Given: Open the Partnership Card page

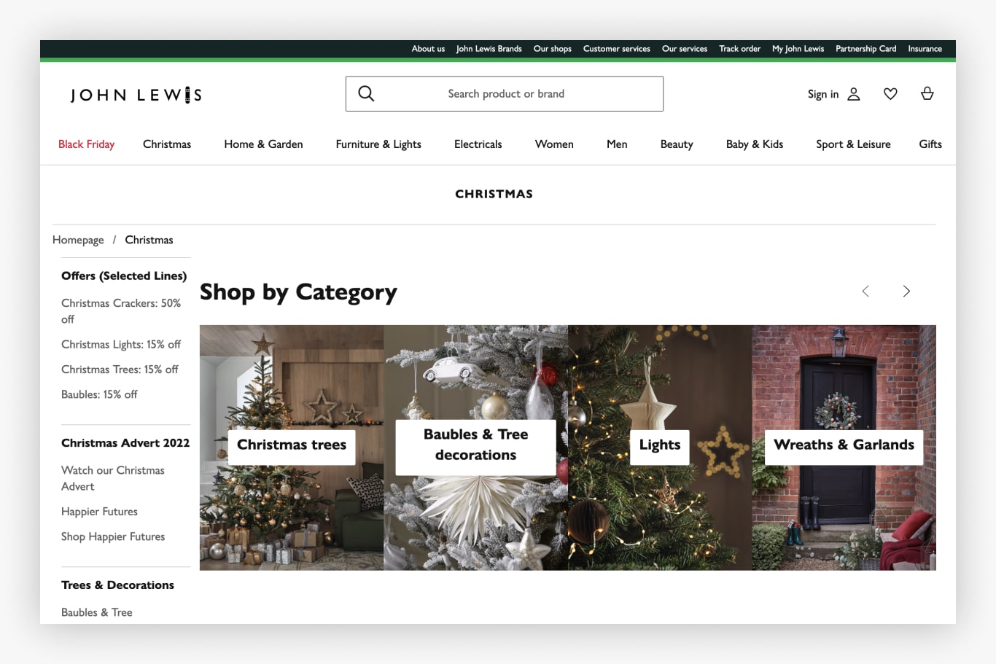Looking at the screenshot, I should click(865, 48).
